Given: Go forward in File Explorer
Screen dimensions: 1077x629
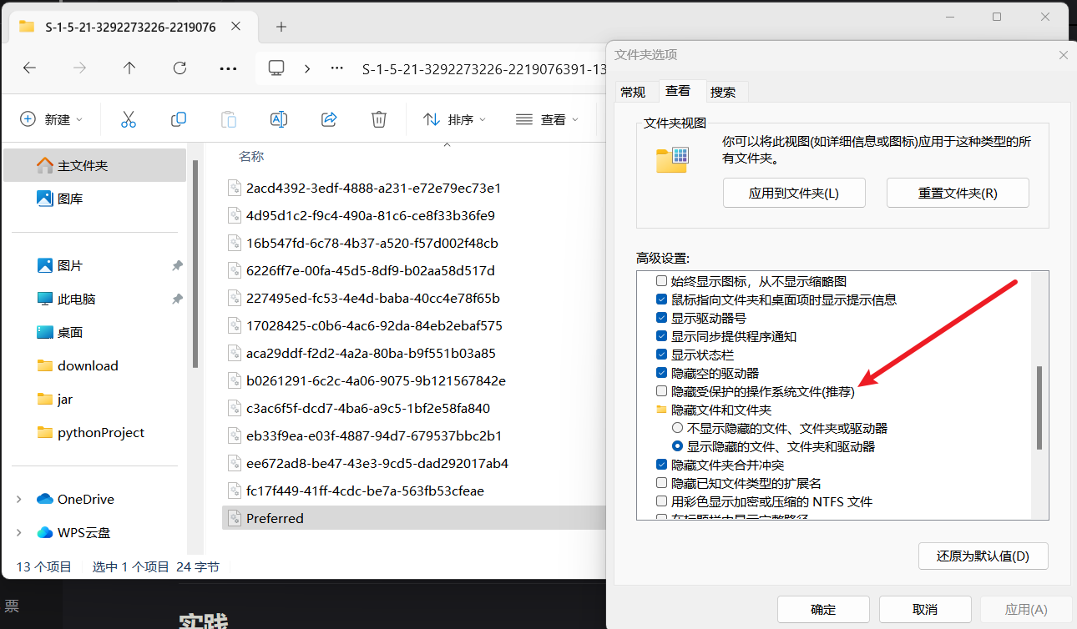Looking at the screenshot, I should pyautogui.click(x=80, y=68).
